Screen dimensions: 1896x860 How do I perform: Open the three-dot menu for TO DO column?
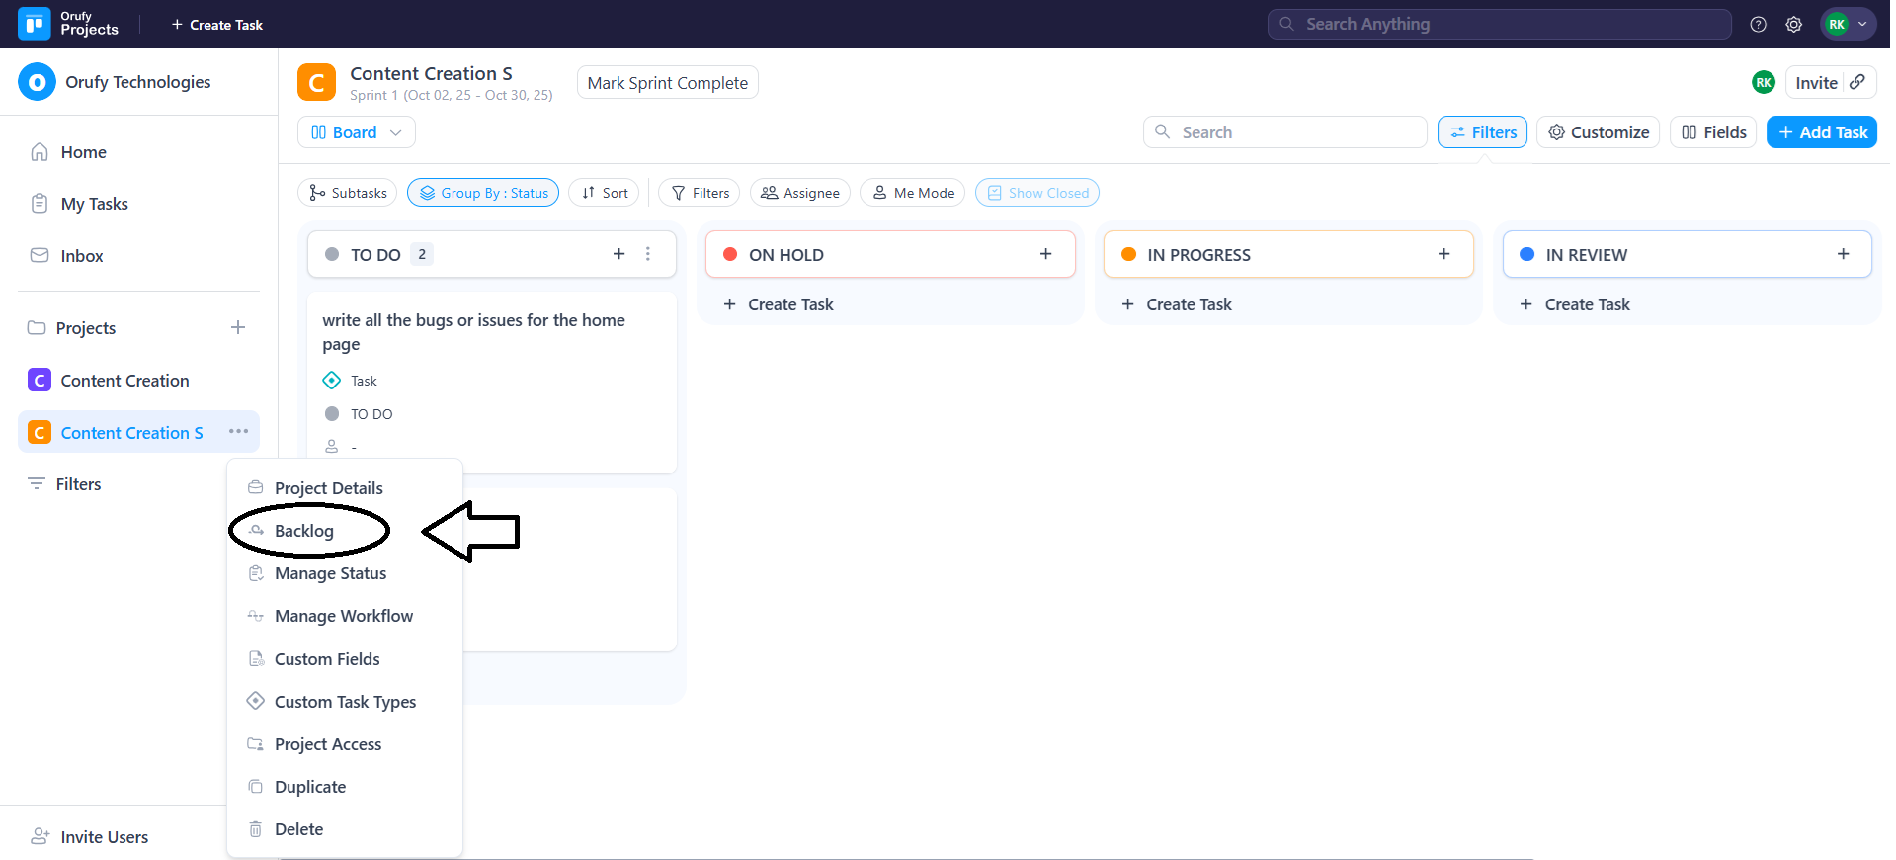pyautogui.click(x=648, y=254)
